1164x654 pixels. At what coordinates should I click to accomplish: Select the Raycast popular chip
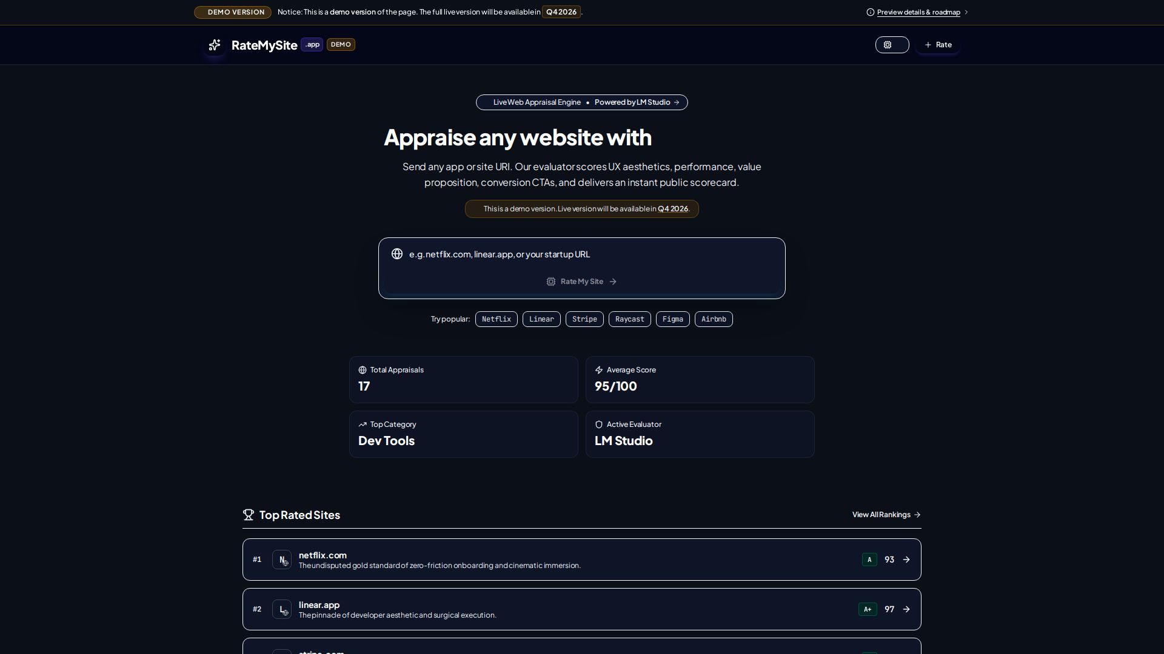[629, 319]
